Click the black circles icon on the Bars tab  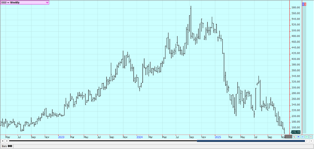coord(10,146)
